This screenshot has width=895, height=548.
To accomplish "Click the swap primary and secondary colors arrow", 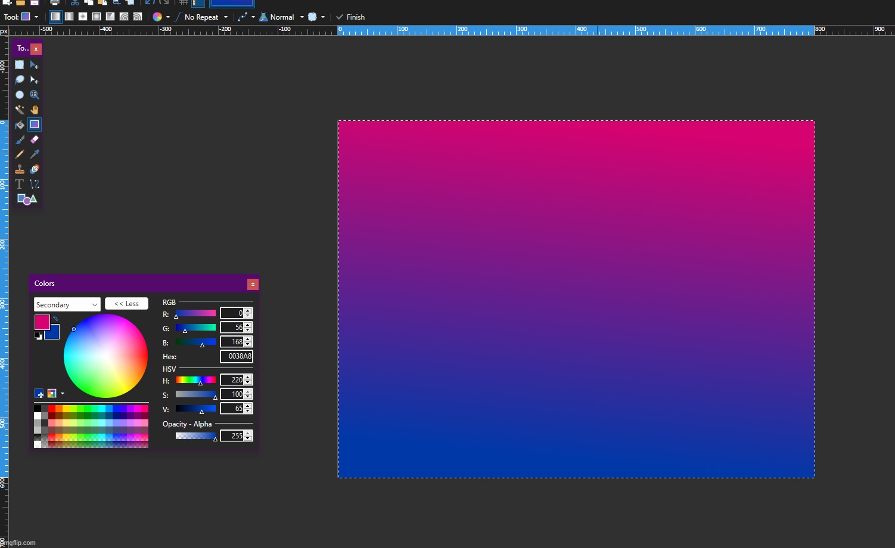I will 55,319.
